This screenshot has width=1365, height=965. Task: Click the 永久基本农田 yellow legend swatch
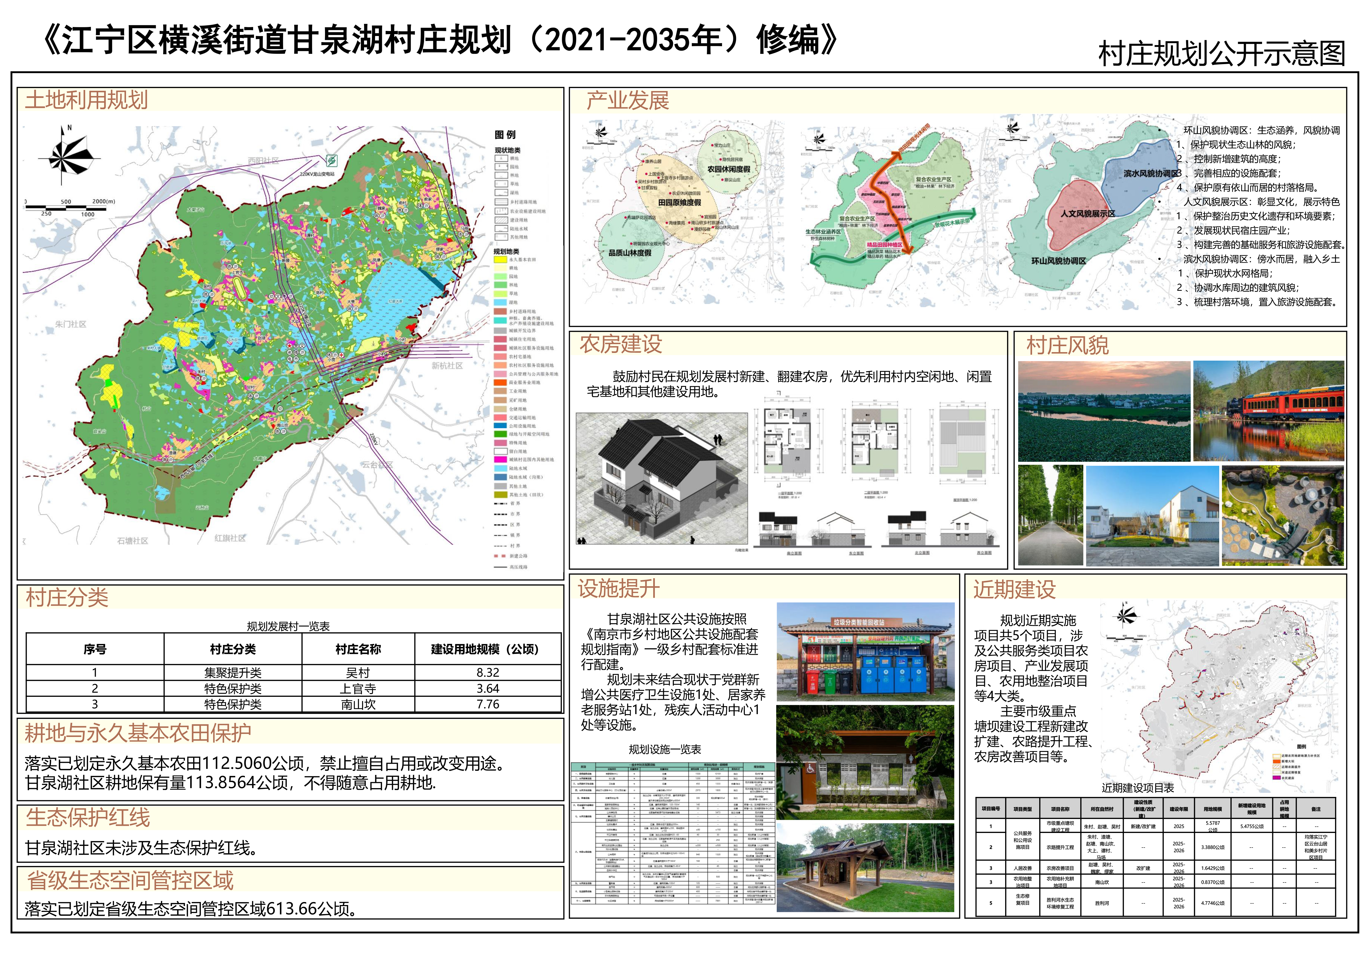click(x=500, y=260)
